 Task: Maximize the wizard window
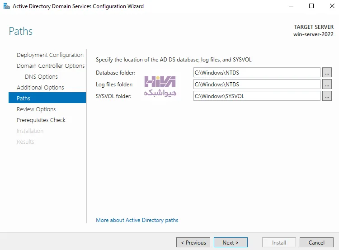coord(311,6)
